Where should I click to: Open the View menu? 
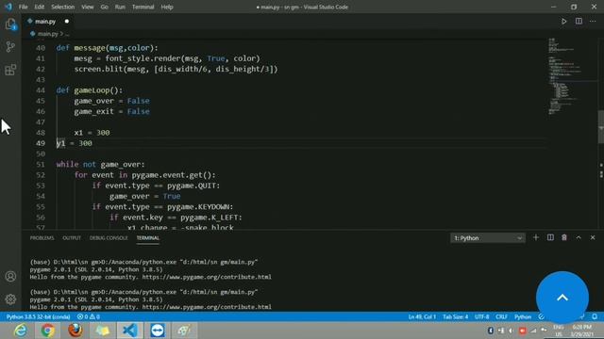click(88, 7)
